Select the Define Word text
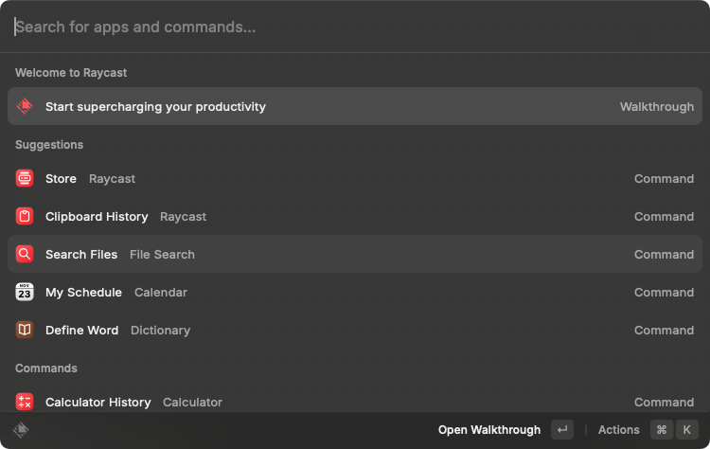Viewport: 710px width, 449px height. [x=82, y=330]
